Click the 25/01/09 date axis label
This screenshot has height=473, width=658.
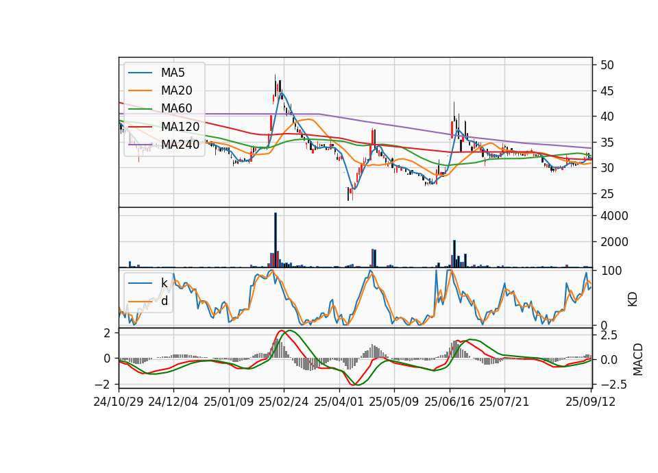pos(229,402)
